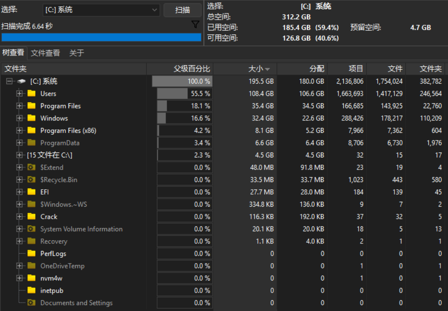Expand the Crack folder node

click(x=19, y=216)
